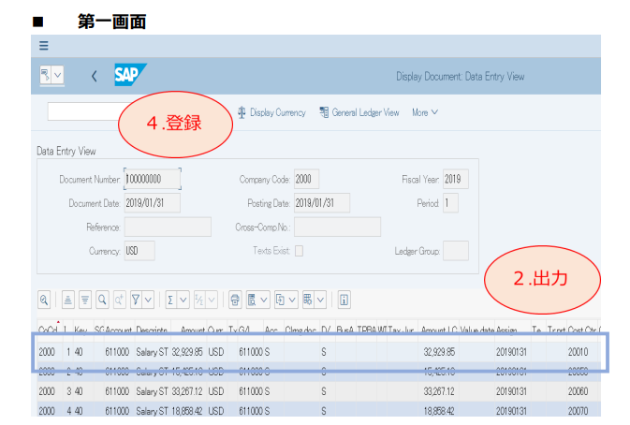This screenshot has width=630, height=425.
Task: Click the Subtotals icon
Action: 199,300
